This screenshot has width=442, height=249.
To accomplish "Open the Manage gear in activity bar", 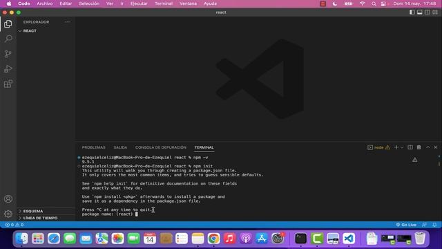I will 8,214.
